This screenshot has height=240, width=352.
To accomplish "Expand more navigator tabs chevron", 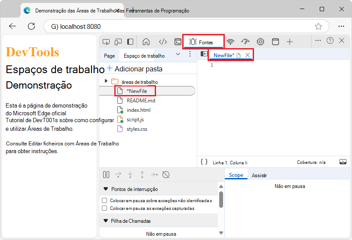I will [178, 54].
